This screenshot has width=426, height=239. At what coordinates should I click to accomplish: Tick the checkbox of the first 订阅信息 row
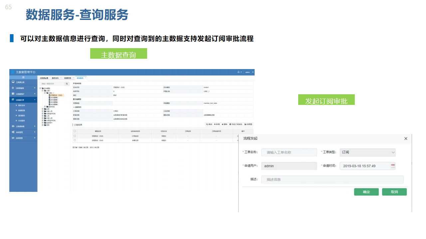pyautogui.click(x=75, y=136)
